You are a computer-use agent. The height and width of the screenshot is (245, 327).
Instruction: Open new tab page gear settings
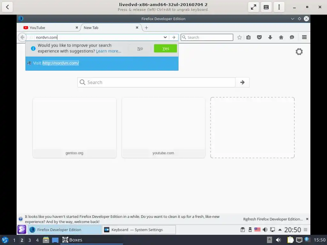coord(299,51)
